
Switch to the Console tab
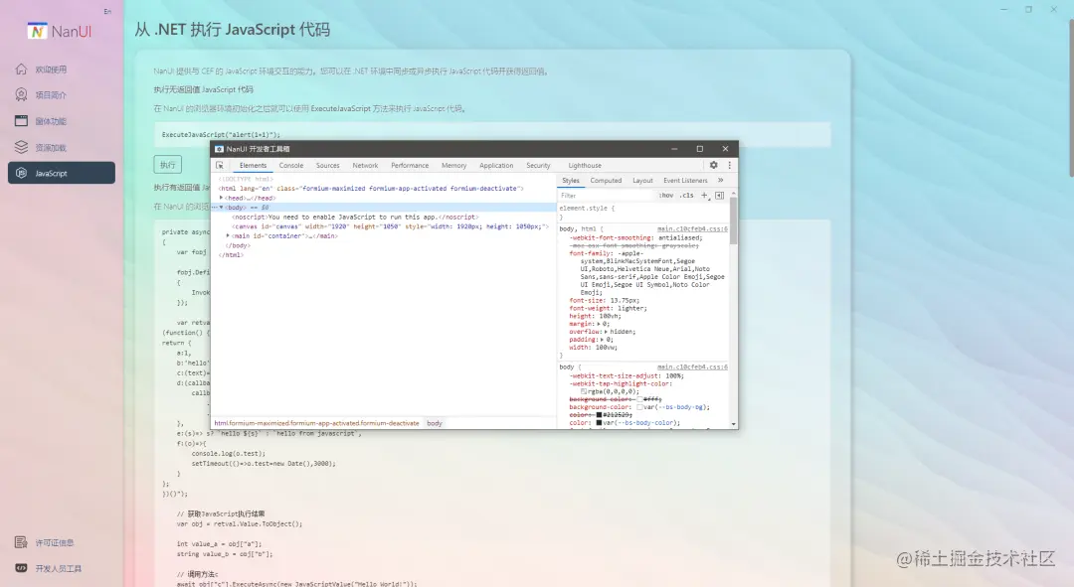(291, 166)
